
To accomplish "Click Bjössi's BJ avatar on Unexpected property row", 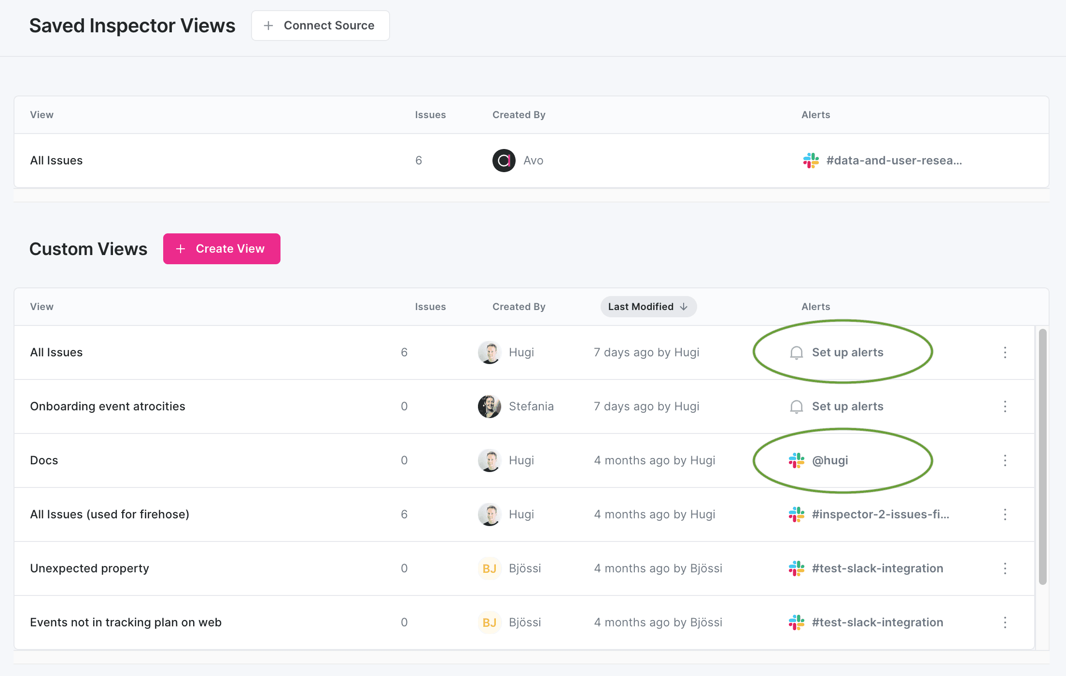I will pos(489,568).
